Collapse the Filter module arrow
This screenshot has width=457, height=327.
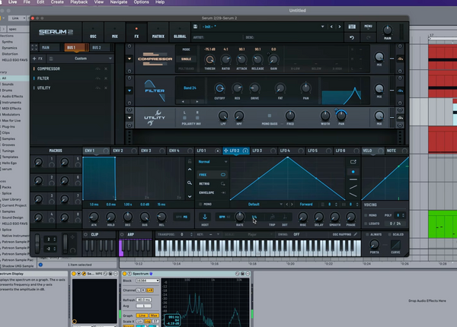[129, 90]
